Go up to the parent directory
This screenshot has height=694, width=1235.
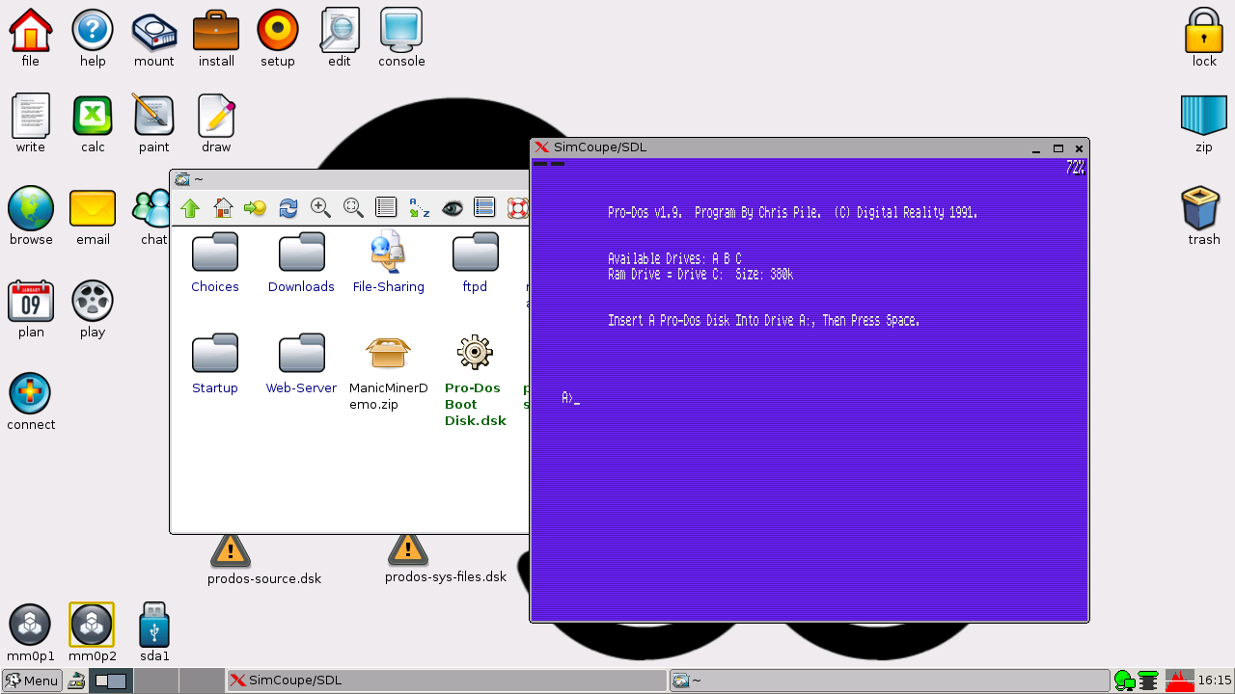pos(190,207)
